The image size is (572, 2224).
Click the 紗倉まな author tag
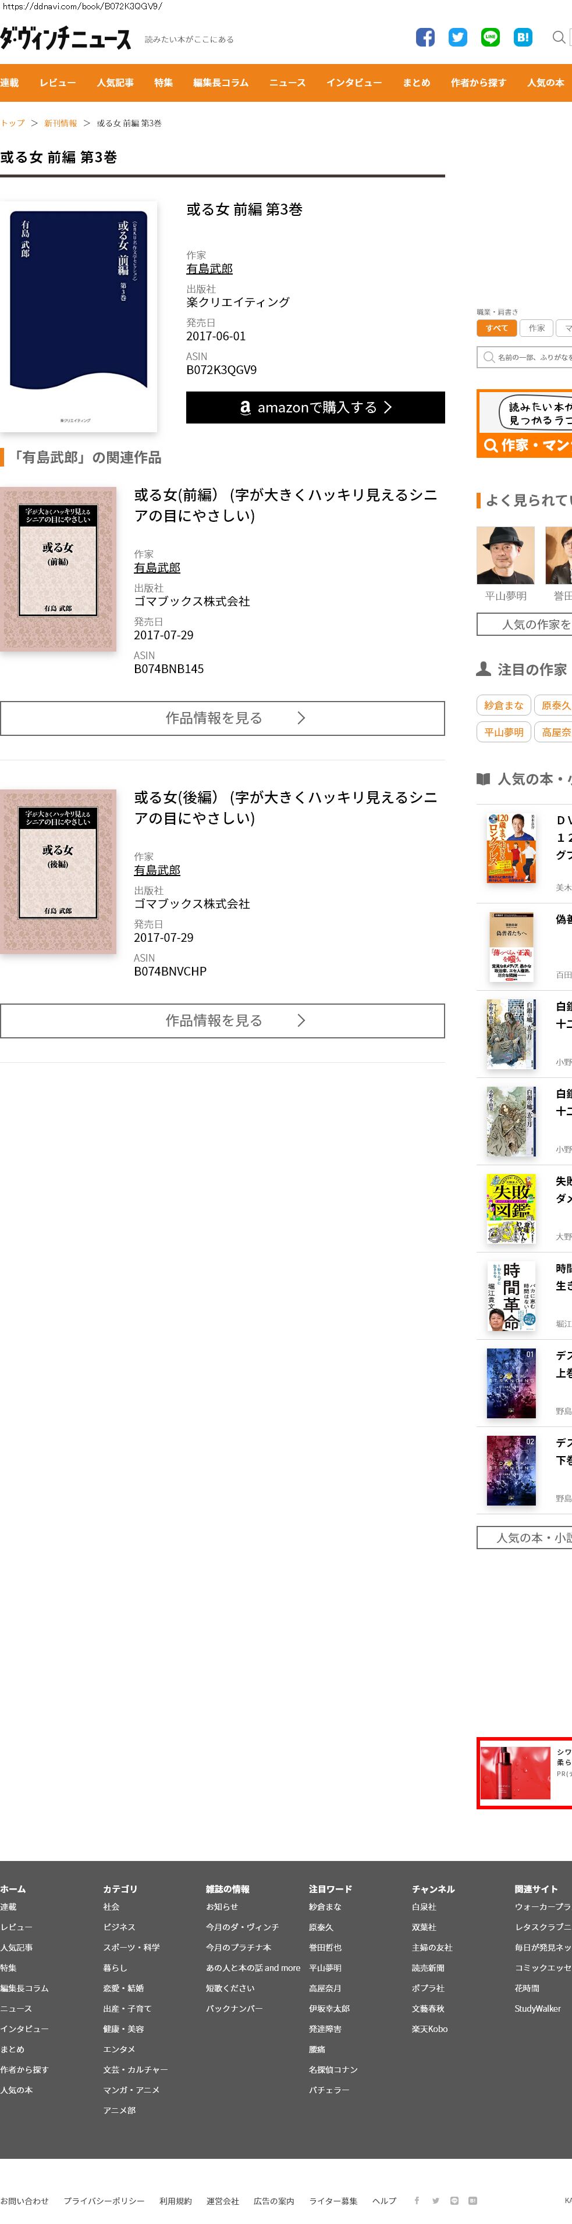503,705
